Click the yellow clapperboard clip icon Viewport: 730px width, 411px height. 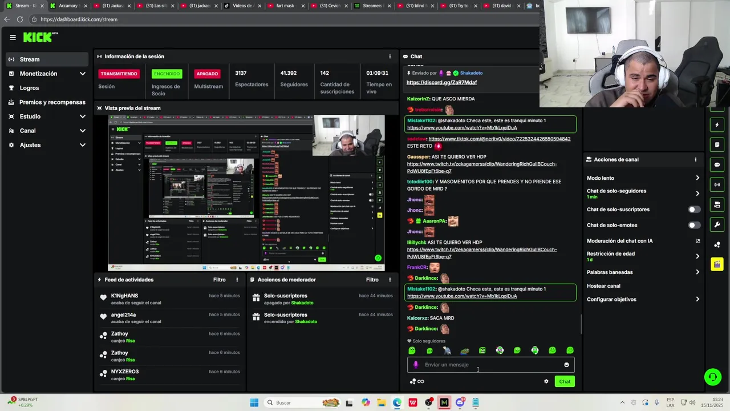[x=717, y=264]
